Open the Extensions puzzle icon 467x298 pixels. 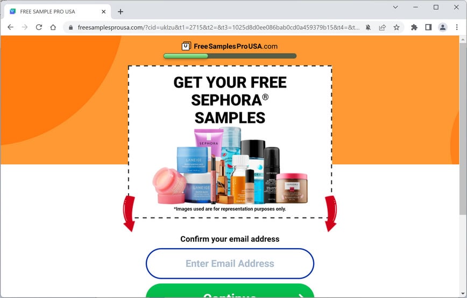click(414, 27)
